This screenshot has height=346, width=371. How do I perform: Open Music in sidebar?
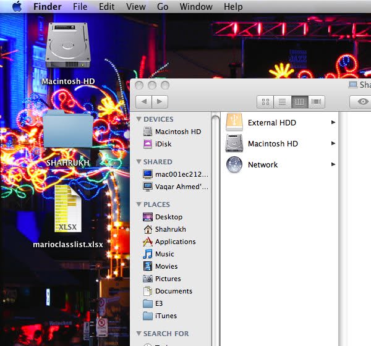pos(158,254)
